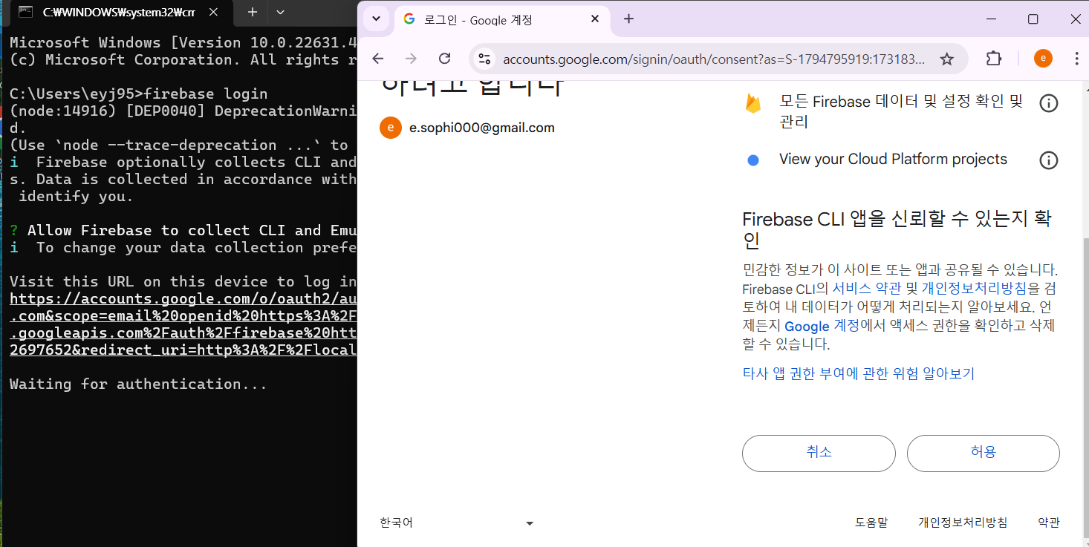Select the cmd terminal tab
This screenshot has height=547, width=1089.
tap(117, 12)
